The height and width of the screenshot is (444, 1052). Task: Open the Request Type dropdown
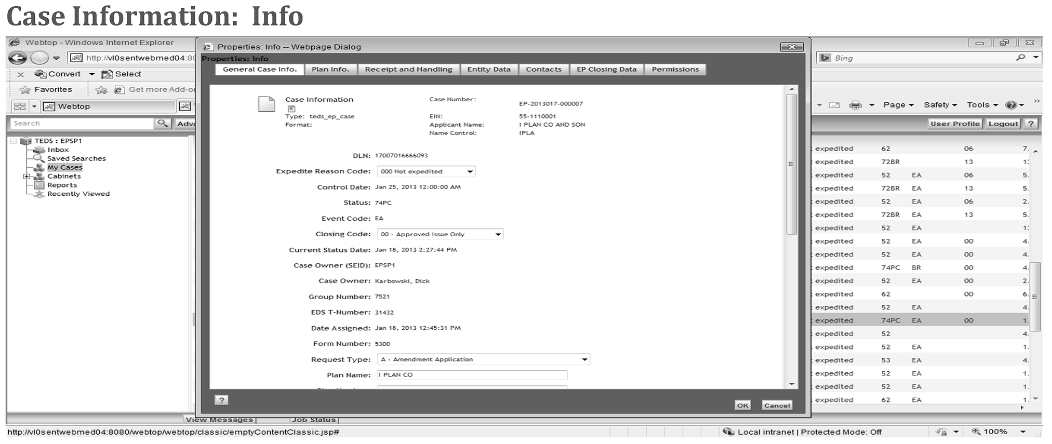[x=584, y=359]
